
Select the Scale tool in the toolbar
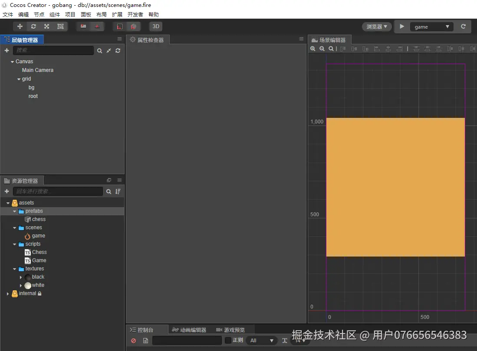click(47, 26)
